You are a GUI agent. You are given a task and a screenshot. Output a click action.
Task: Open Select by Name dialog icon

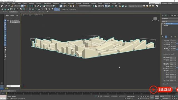[25, 6]
